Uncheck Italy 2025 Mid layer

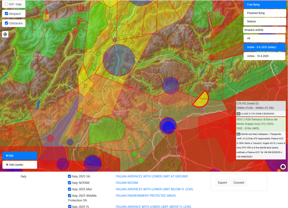point(69,189)
